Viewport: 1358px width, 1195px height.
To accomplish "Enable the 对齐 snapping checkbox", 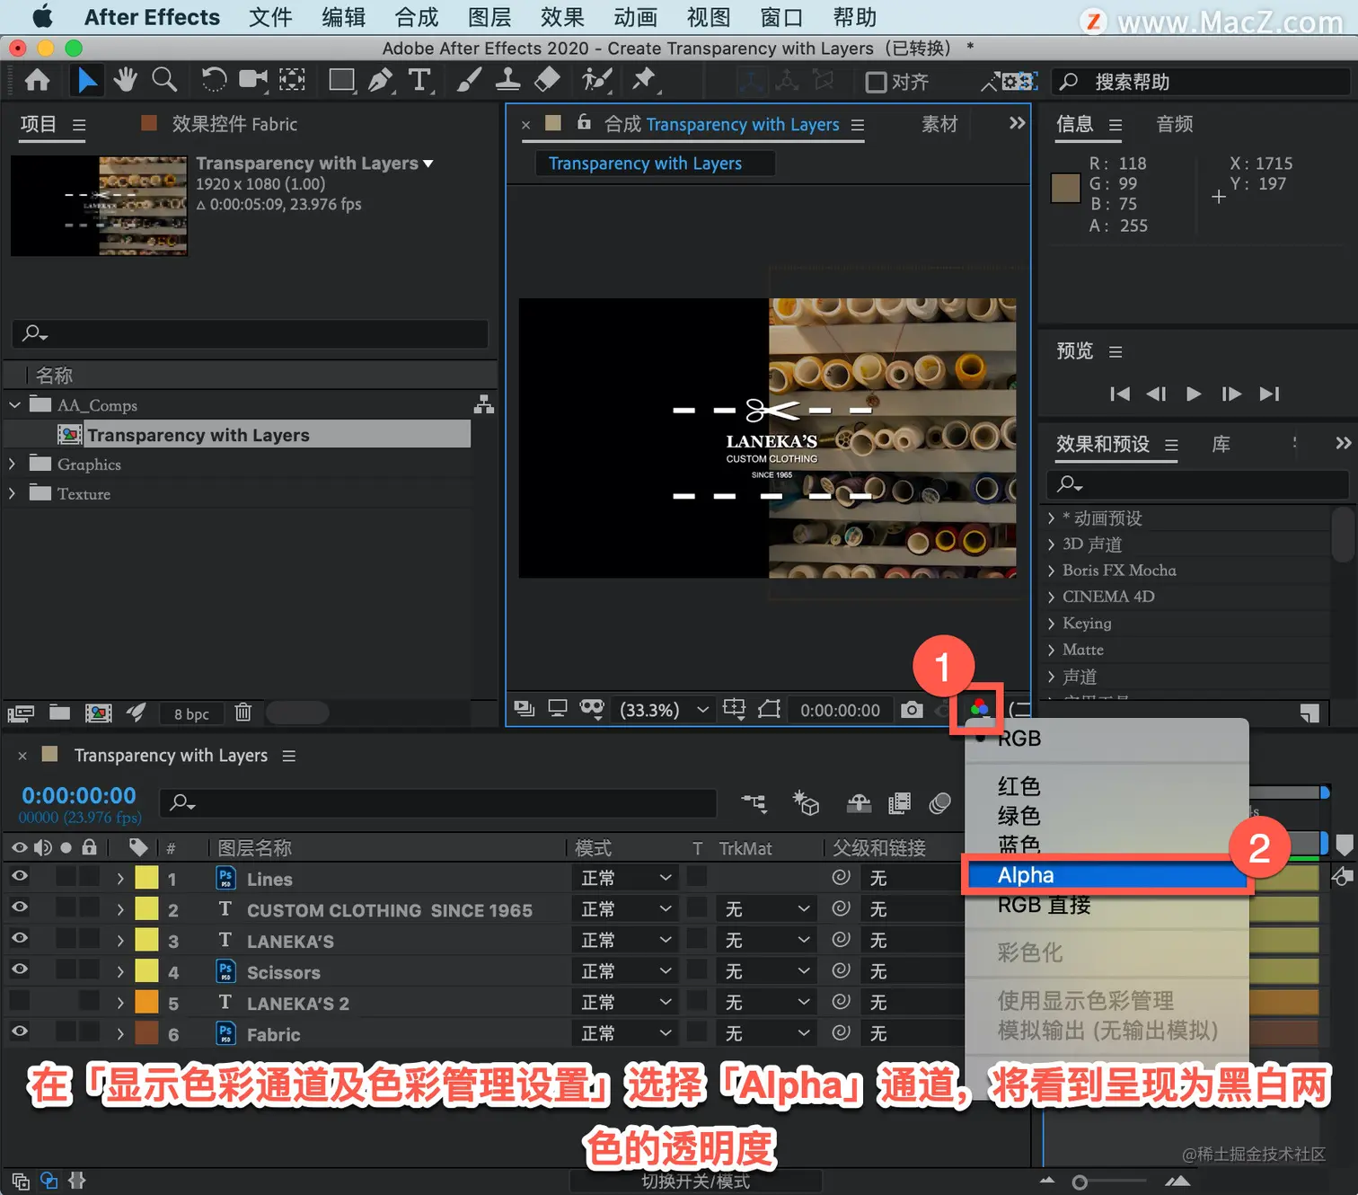I will coord(876,82).
